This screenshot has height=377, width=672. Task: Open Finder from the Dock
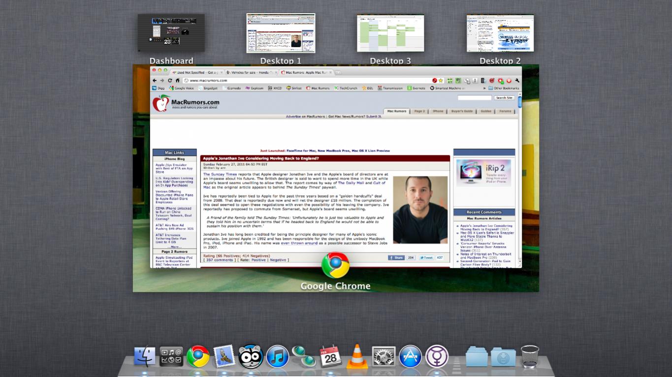[x=145, y=357]
